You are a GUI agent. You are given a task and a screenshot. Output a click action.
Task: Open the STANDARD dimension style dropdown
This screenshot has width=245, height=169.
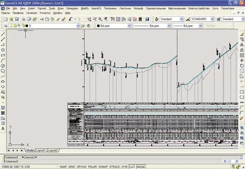pos(212,19)
